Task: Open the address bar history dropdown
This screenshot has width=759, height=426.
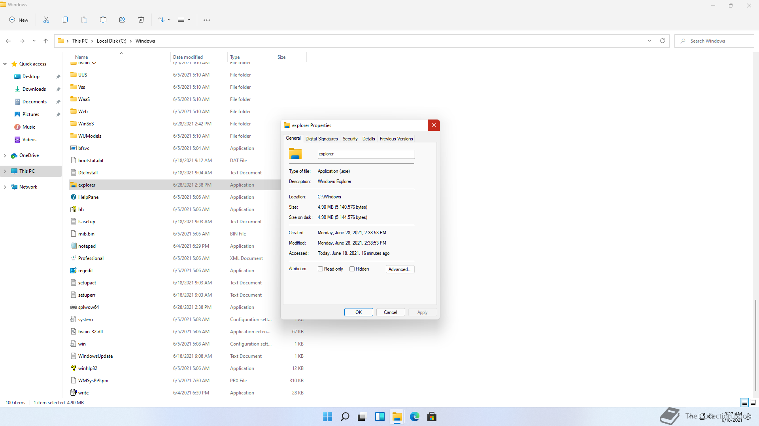Action: [649, 41]
